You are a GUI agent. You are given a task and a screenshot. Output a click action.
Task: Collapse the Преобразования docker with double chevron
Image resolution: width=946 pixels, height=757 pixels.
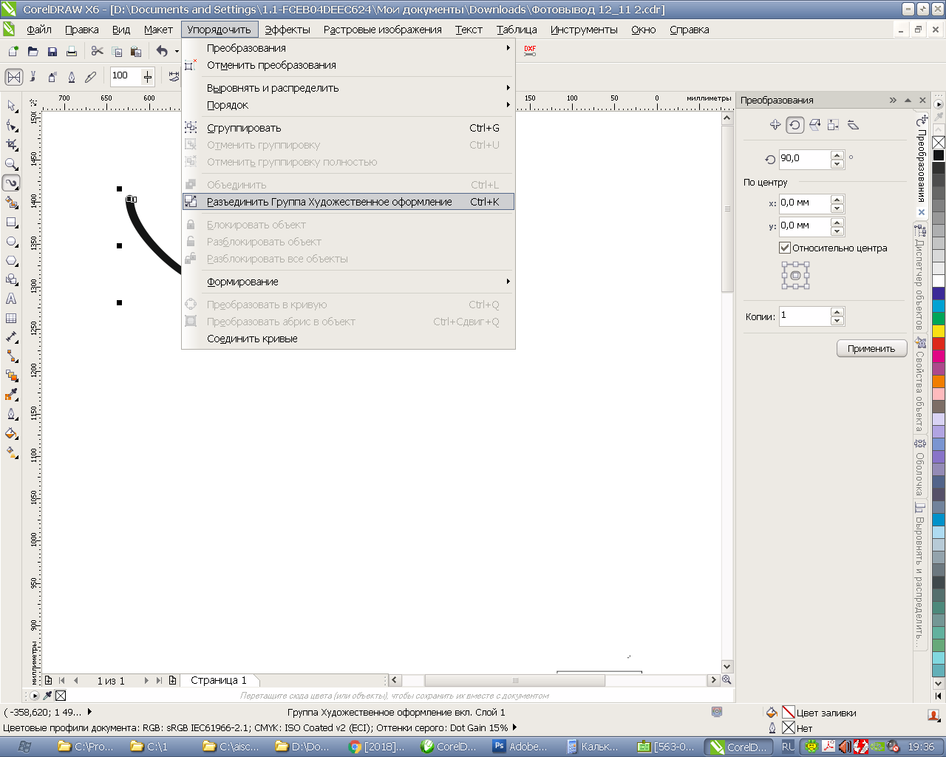click(x=893, y=100)
